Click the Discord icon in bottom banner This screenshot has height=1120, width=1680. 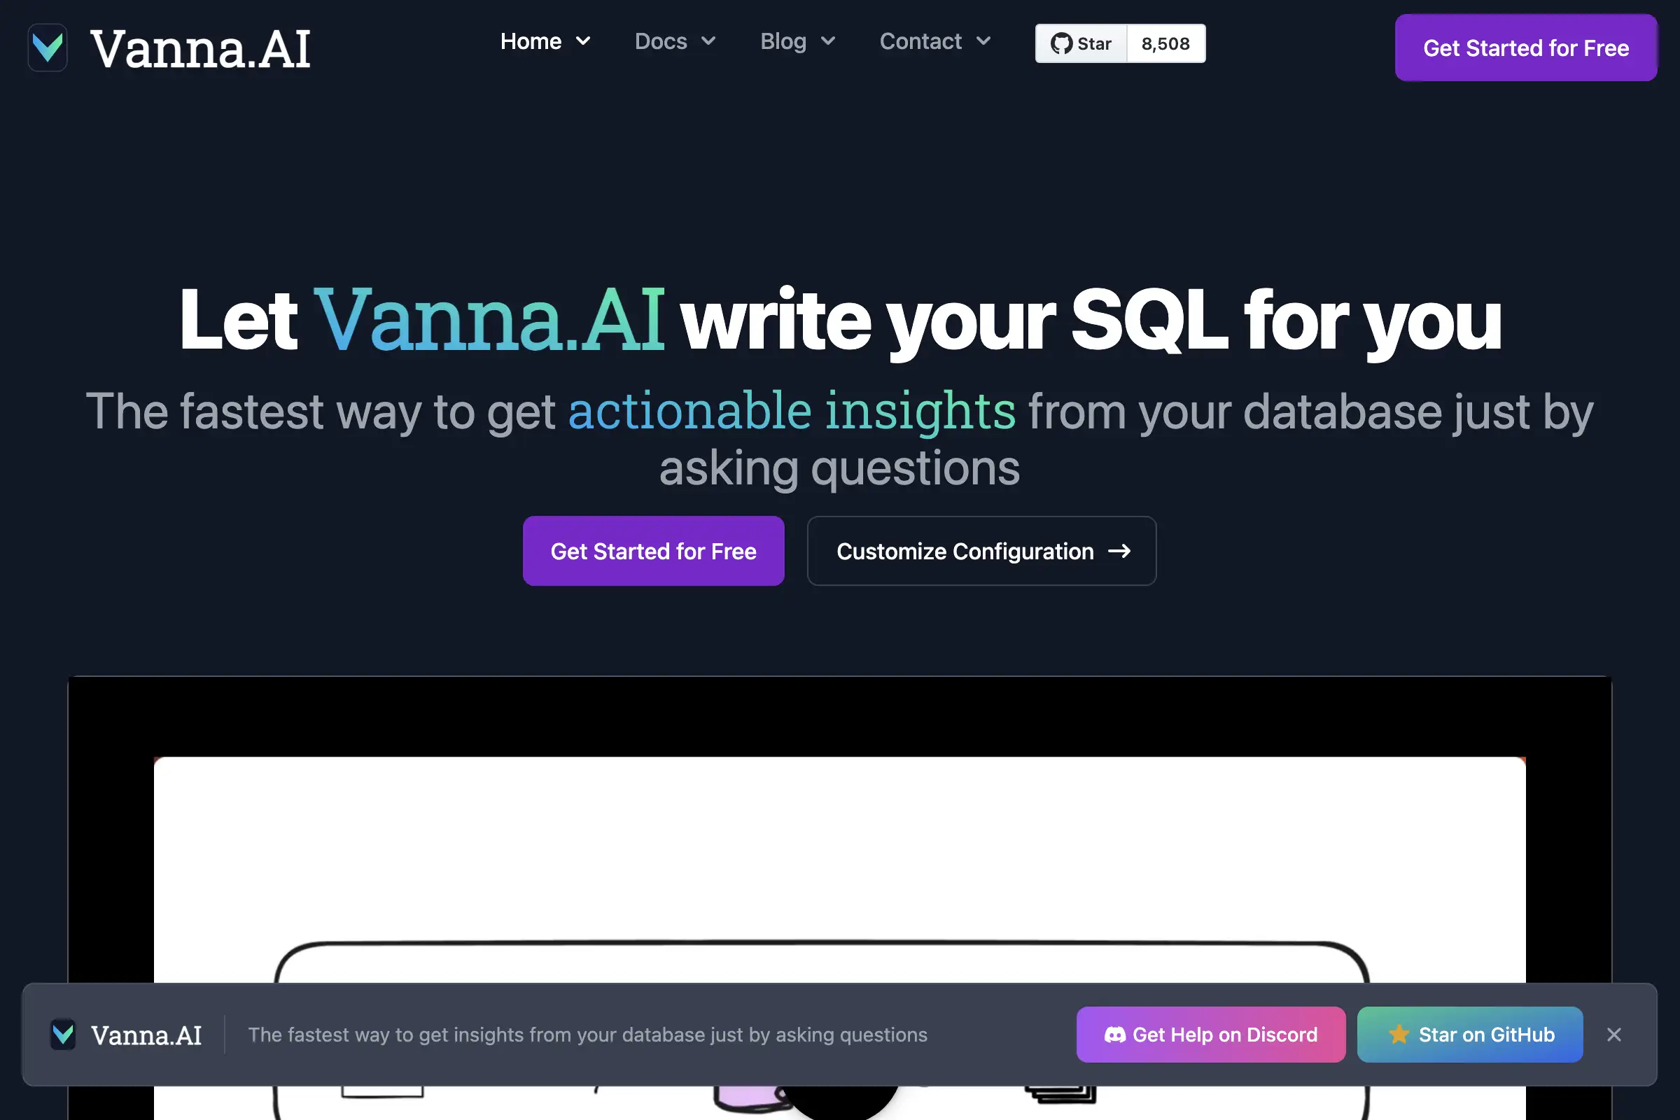1114,1035
